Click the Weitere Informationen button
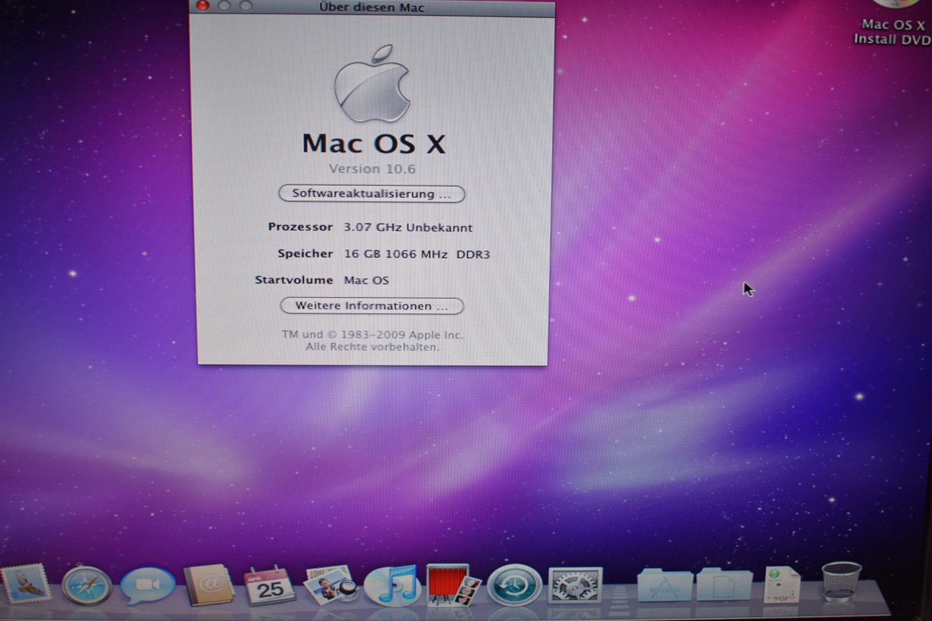Image resolution: width=932 pixels, height=621 pixels. click(x=372, y=306)
